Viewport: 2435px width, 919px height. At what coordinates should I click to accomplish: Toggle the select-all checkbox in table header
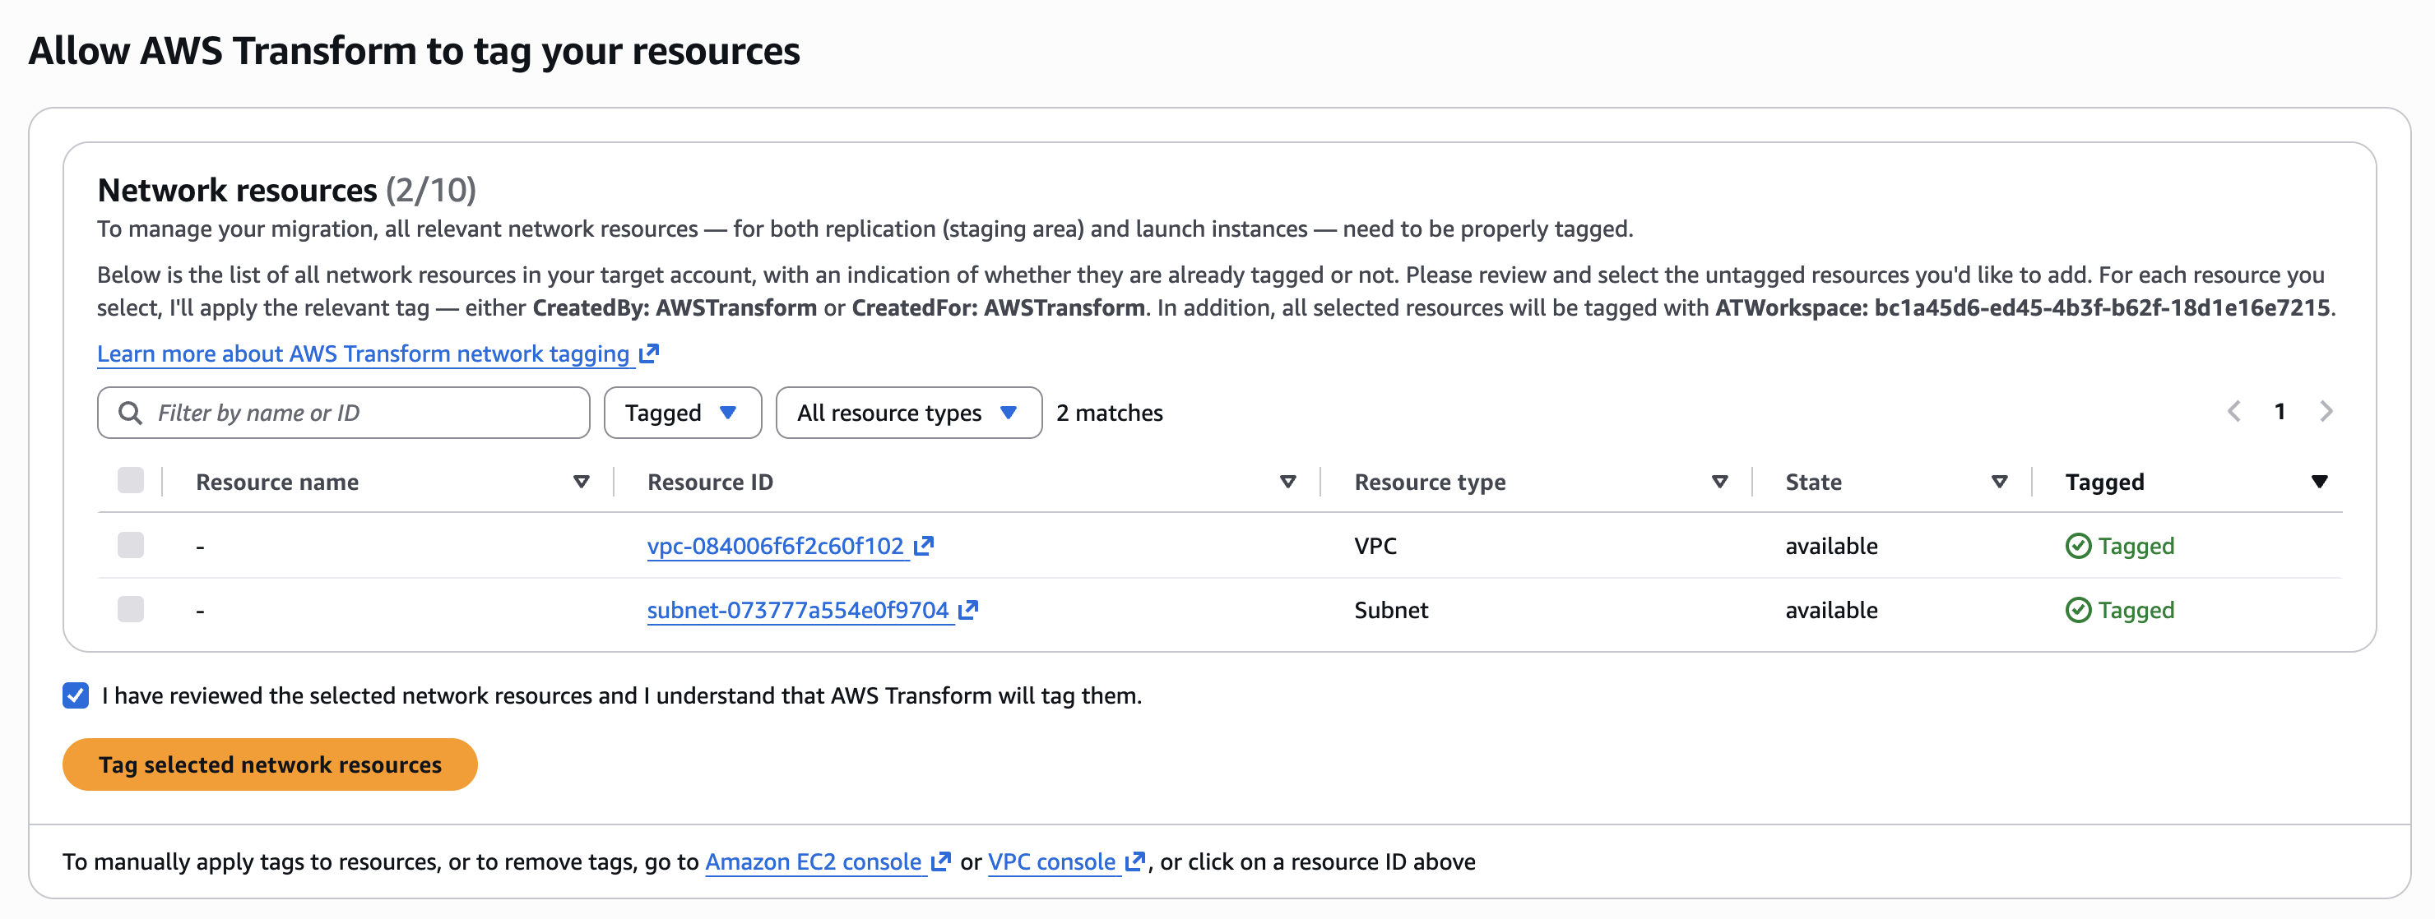(x=131, y=480)
